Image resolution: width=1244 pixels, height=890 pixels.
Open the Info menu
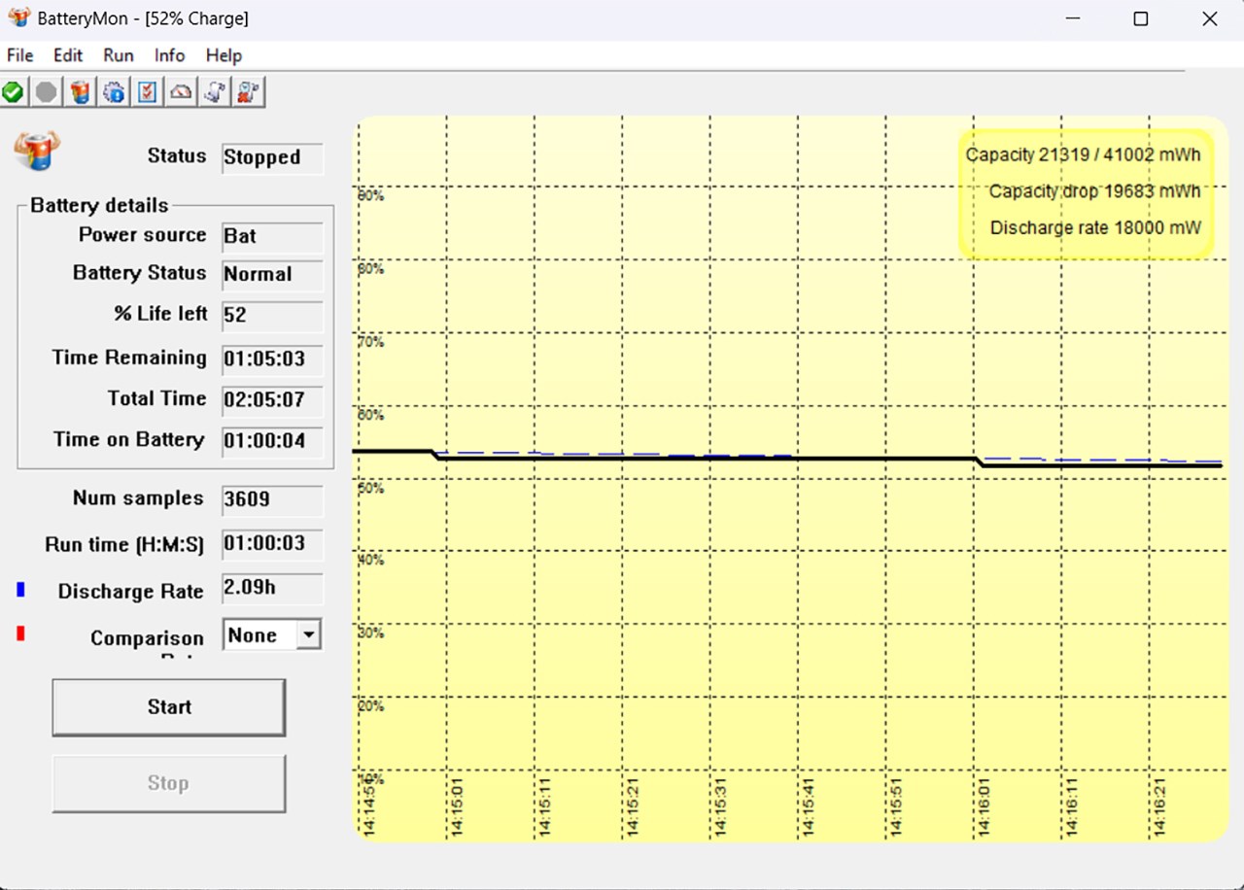coord(169,55)
